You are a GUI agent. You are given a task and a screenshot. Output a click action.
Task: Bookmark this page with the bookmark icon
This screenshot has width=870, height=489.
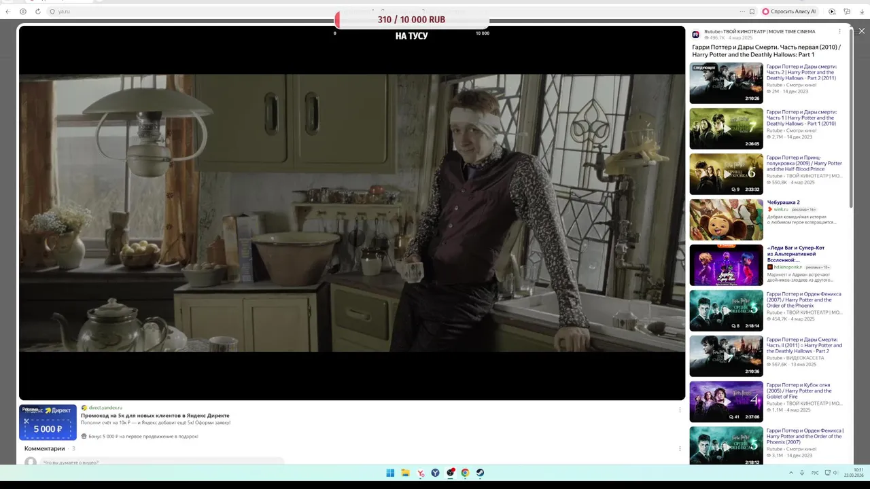pyautogui.click(x=752, y=12)
